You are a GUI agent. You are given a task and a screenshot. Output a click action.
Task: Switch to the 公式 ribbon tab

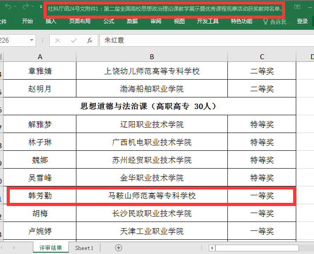click(109, 21)
